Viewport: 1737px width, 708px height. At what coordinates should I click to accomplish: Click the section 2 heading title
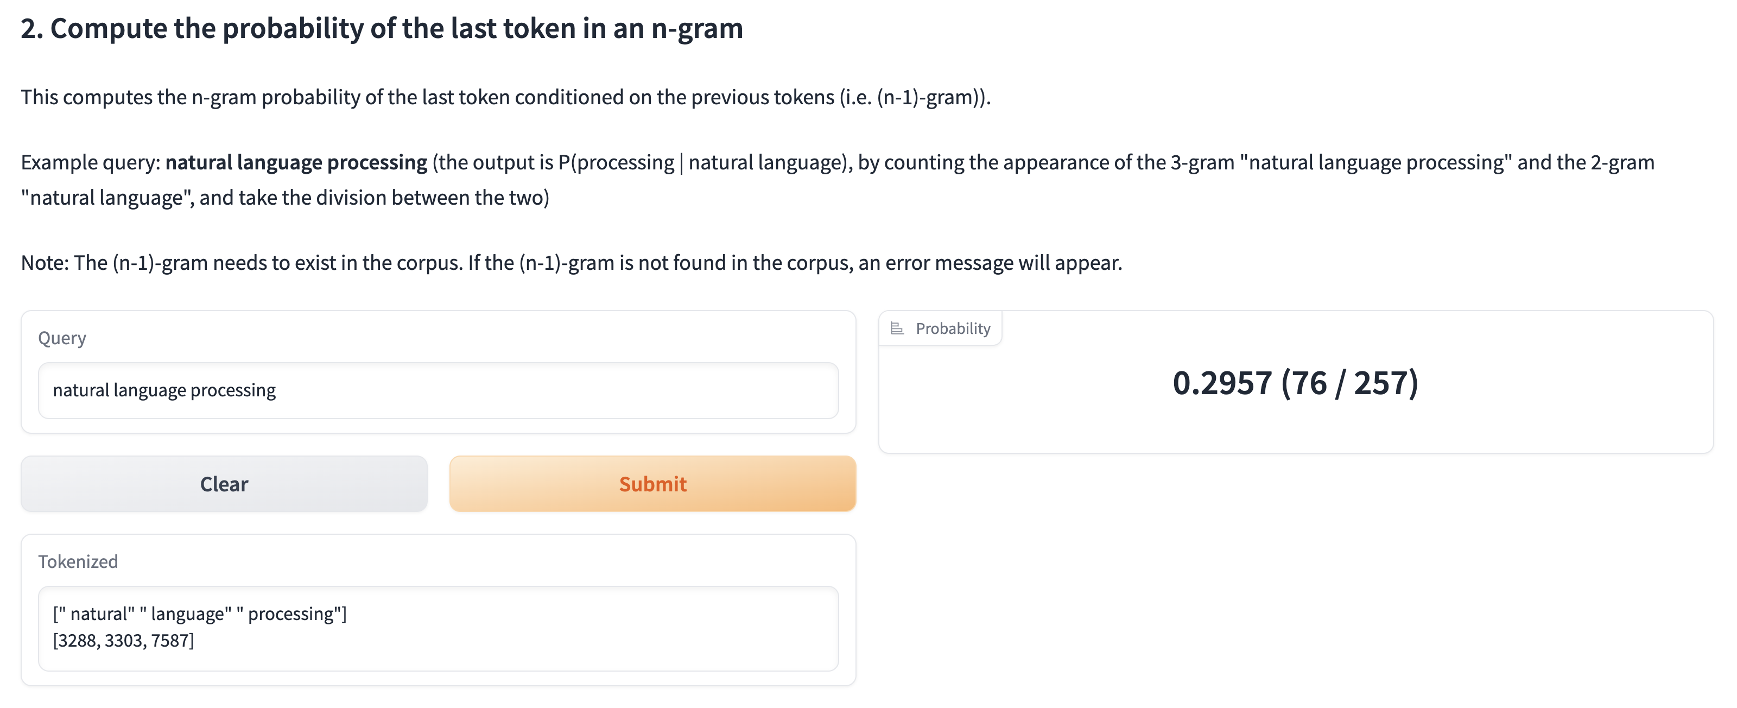[382, 28]
